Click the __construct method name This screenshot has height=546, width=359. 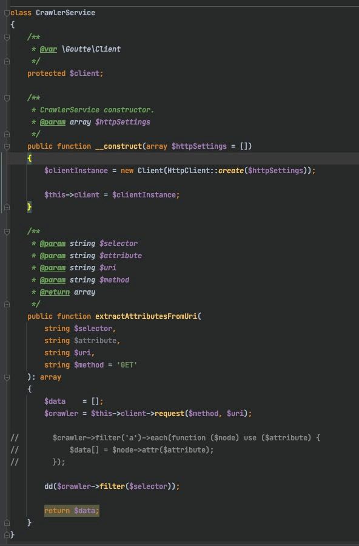(118, 146)
